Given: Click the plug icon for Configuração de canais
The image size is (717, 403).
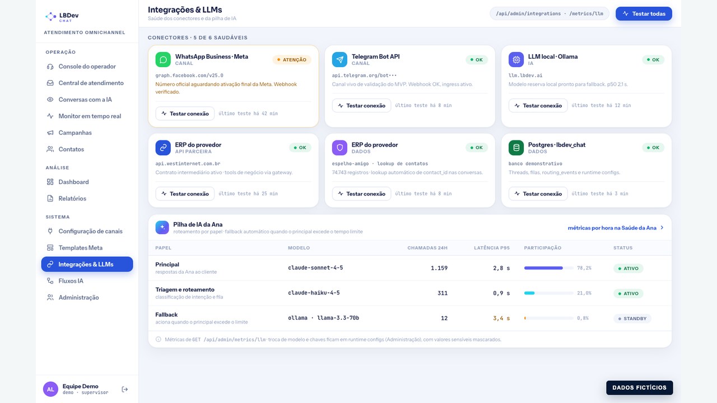Looking at the screenshot, I should point(50,231).
